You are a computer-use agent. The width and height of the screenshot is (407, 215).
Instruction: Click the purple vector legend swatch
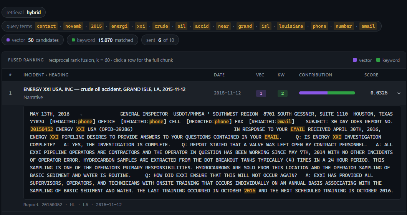coord(354,60)
